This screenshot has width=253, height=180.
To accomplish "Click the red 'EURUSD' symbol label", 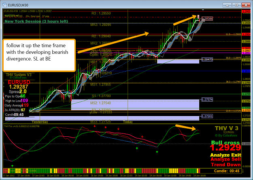I will pos(19,82).
